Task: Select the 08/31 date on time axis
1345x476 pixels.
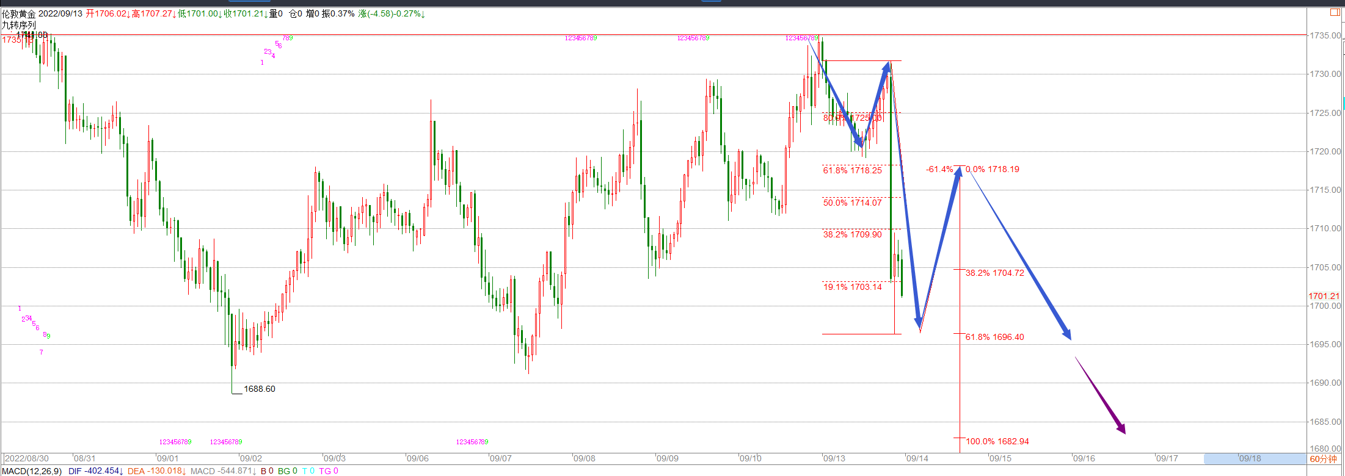Action: [x=85, y=458]
